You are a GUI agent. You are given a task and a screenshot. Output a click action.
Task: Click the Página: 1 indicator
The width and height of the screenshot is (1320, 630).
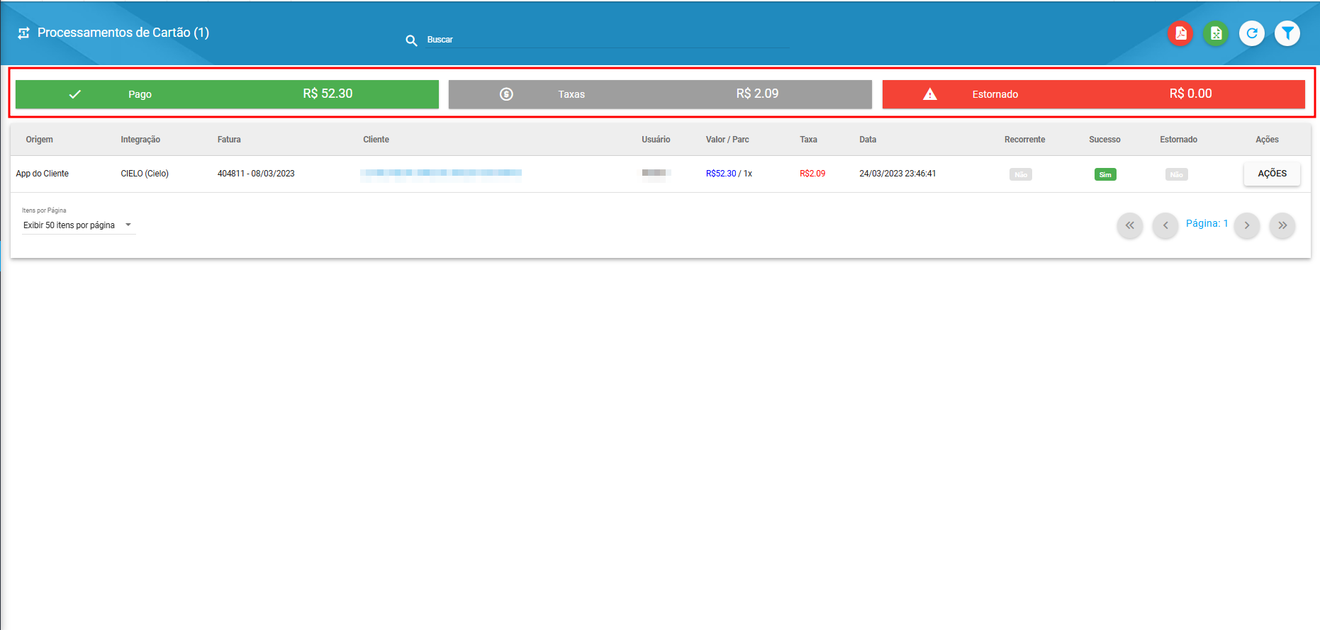click(1207, 223)
